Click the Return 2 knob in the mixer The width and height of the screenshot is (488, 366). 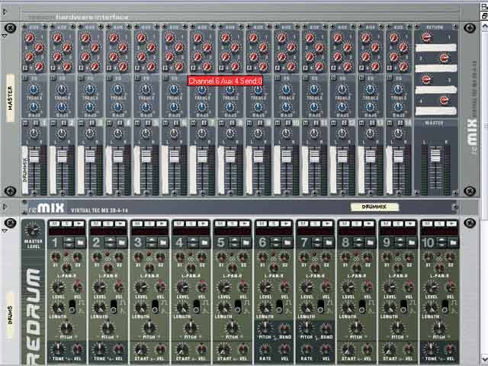coord(445,58)
